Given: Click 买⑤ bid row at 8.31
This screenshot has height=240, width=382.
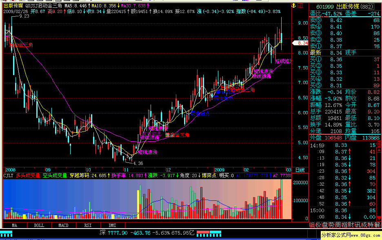Looking at the screenshot, I should [344, 86].
